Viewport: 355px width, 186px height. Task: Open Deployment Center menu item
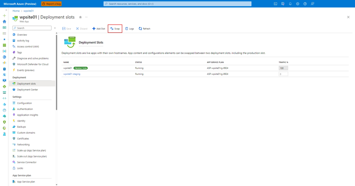27,89
